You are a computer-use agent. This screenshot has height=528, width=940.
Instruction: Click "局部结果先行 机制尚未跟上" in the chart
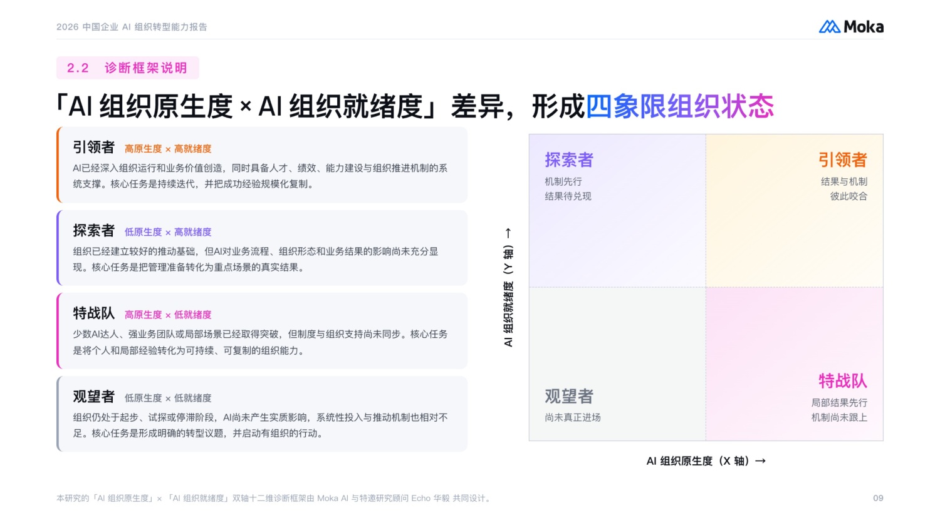pyautogui.click(x=840, y=410)
